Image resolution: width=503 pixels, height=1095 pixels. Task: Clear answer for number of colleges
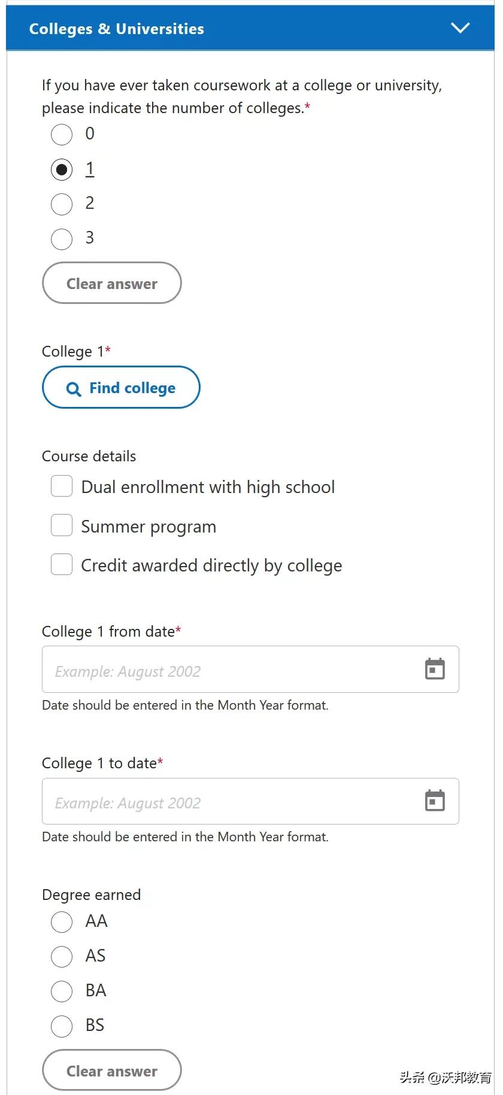(111, 283)
